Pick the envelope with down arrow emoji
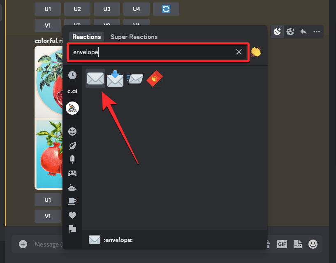 (115, 78)
